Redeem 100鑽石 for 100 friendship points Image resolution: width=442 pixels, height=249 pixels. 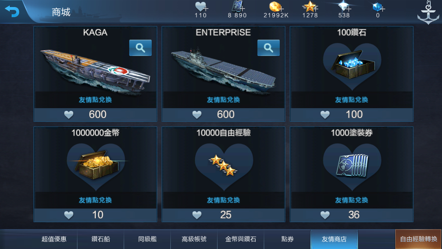tap(351, 114)
